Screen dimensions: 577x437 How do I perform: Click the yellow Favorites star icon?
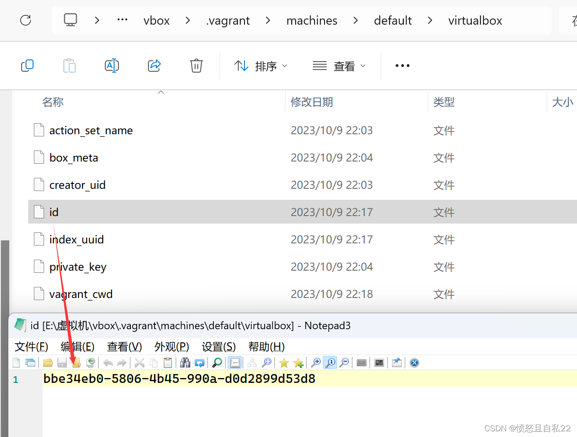click(x=284, y=363)
